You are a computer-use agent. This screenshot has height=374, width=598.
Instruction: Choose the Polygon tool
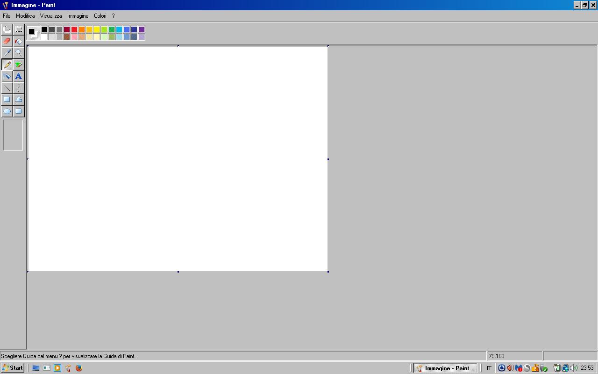19,100
